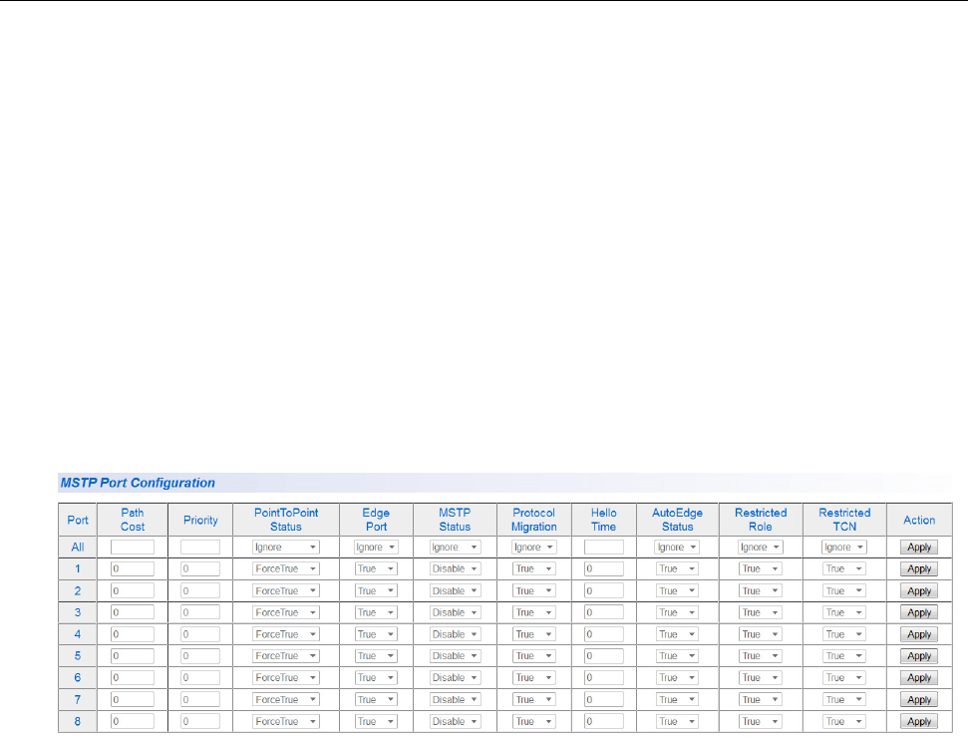
Task: Click Hello Time field in All row
Action: click(603, 547)
